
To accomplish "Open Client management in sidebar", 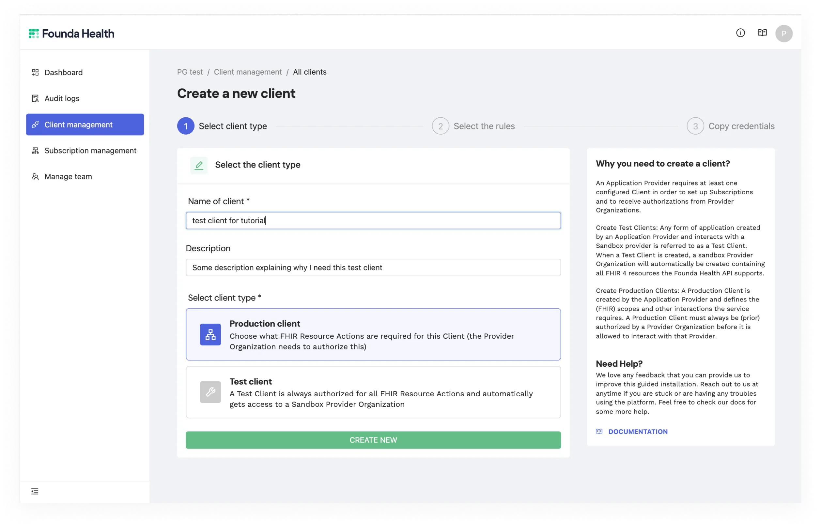I will click(x=85, y=125).
